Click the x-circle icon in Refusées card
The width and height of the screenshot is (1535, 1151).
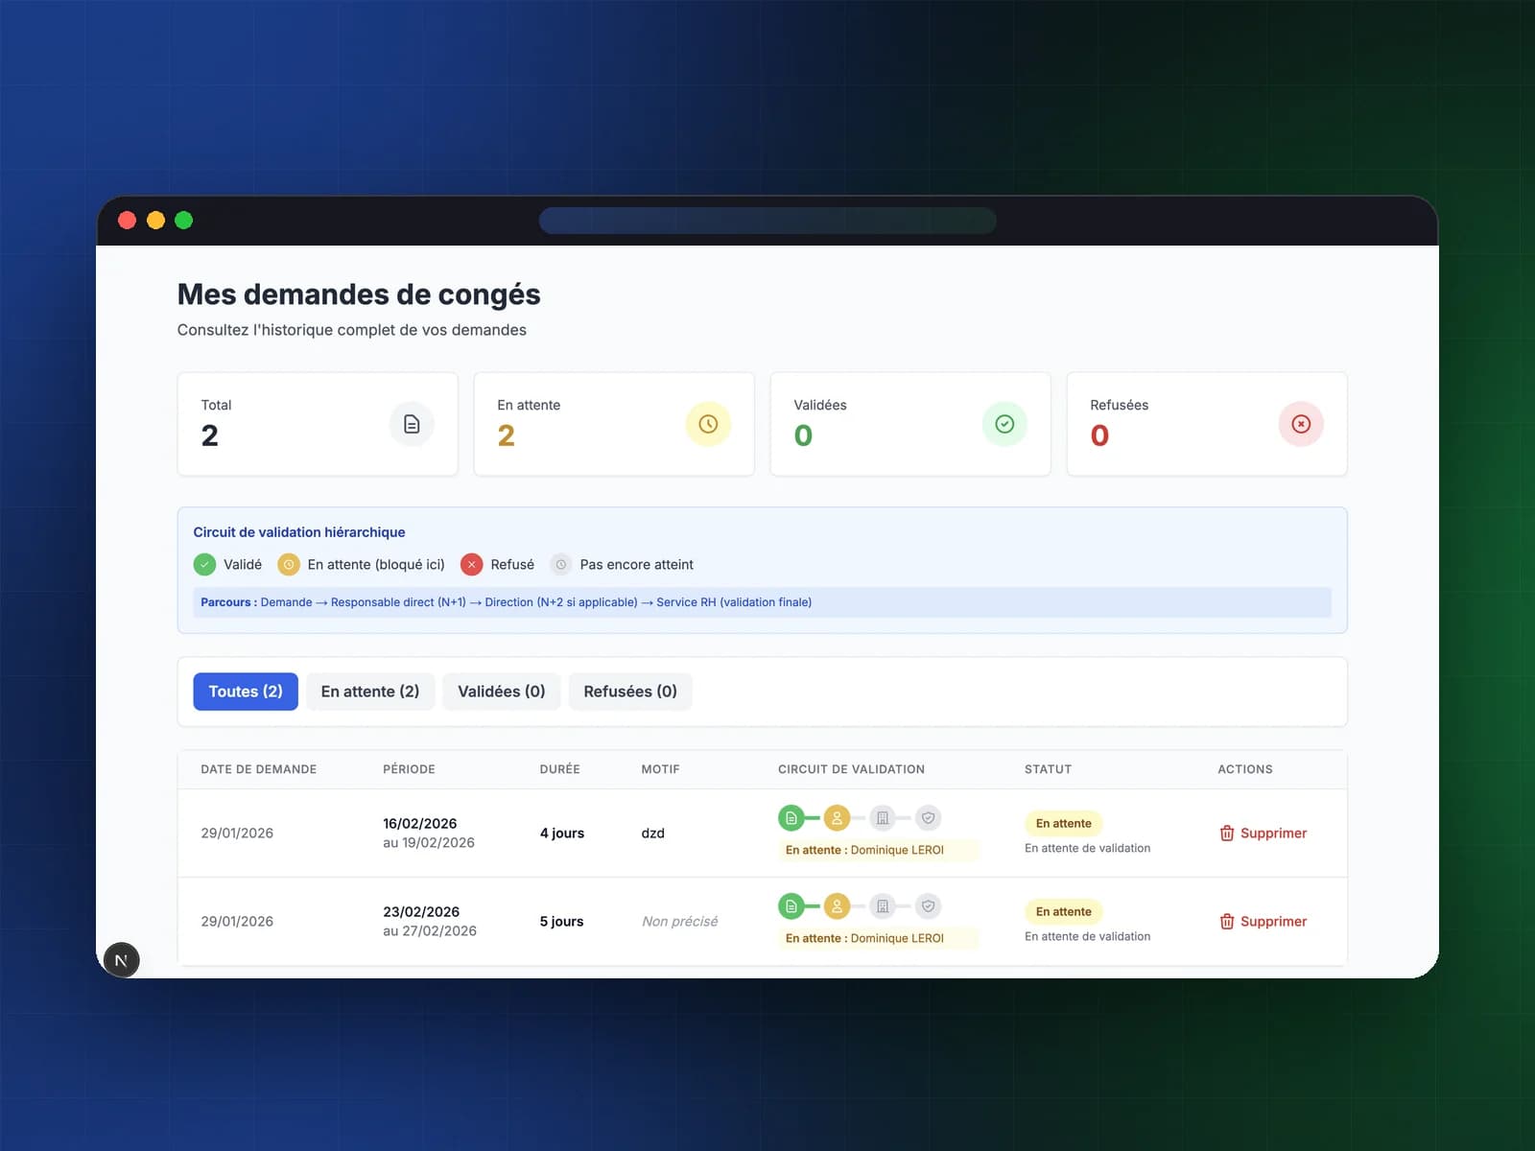pos(1301,424)
